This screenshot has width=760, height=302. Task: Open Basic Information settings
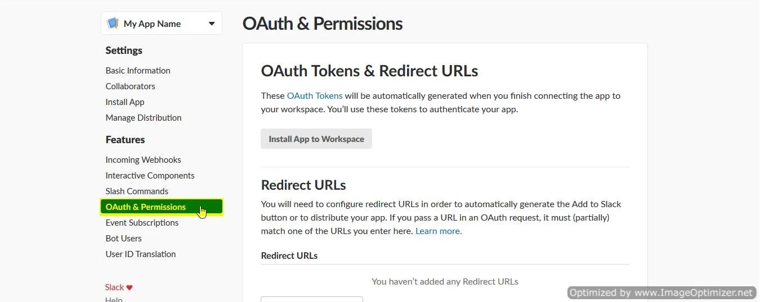click(x=138, y=71)
